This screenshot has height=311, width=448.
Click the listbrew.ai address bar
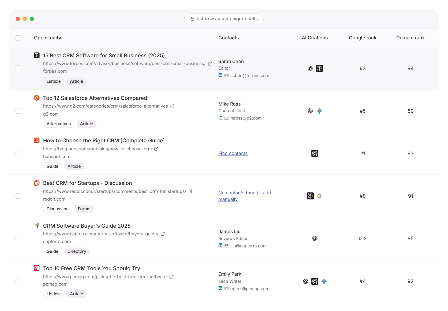click(x=224, y=19)
